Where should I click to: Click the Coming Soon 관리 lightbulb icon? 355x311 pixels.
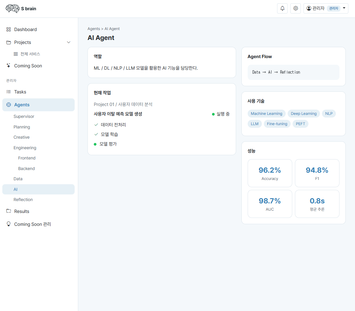pyautogui.click(x=9, y=224)
